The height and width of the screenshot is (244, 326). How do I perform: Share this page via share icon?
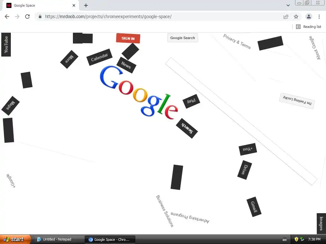286,17
